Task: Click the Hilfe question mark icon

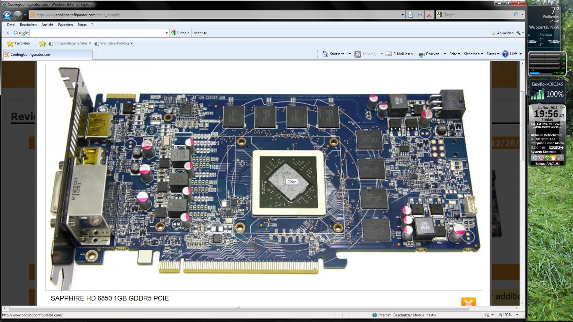Action: click(x=505, y=54)
